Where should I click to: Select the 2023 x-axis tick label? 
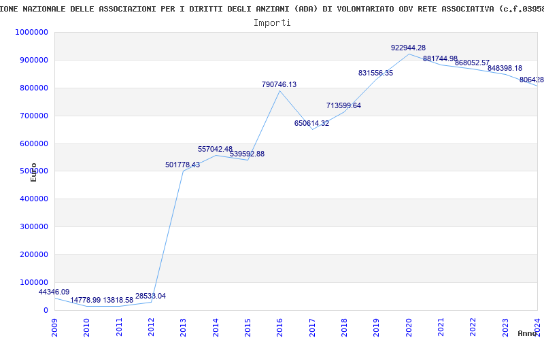(505, 328)
